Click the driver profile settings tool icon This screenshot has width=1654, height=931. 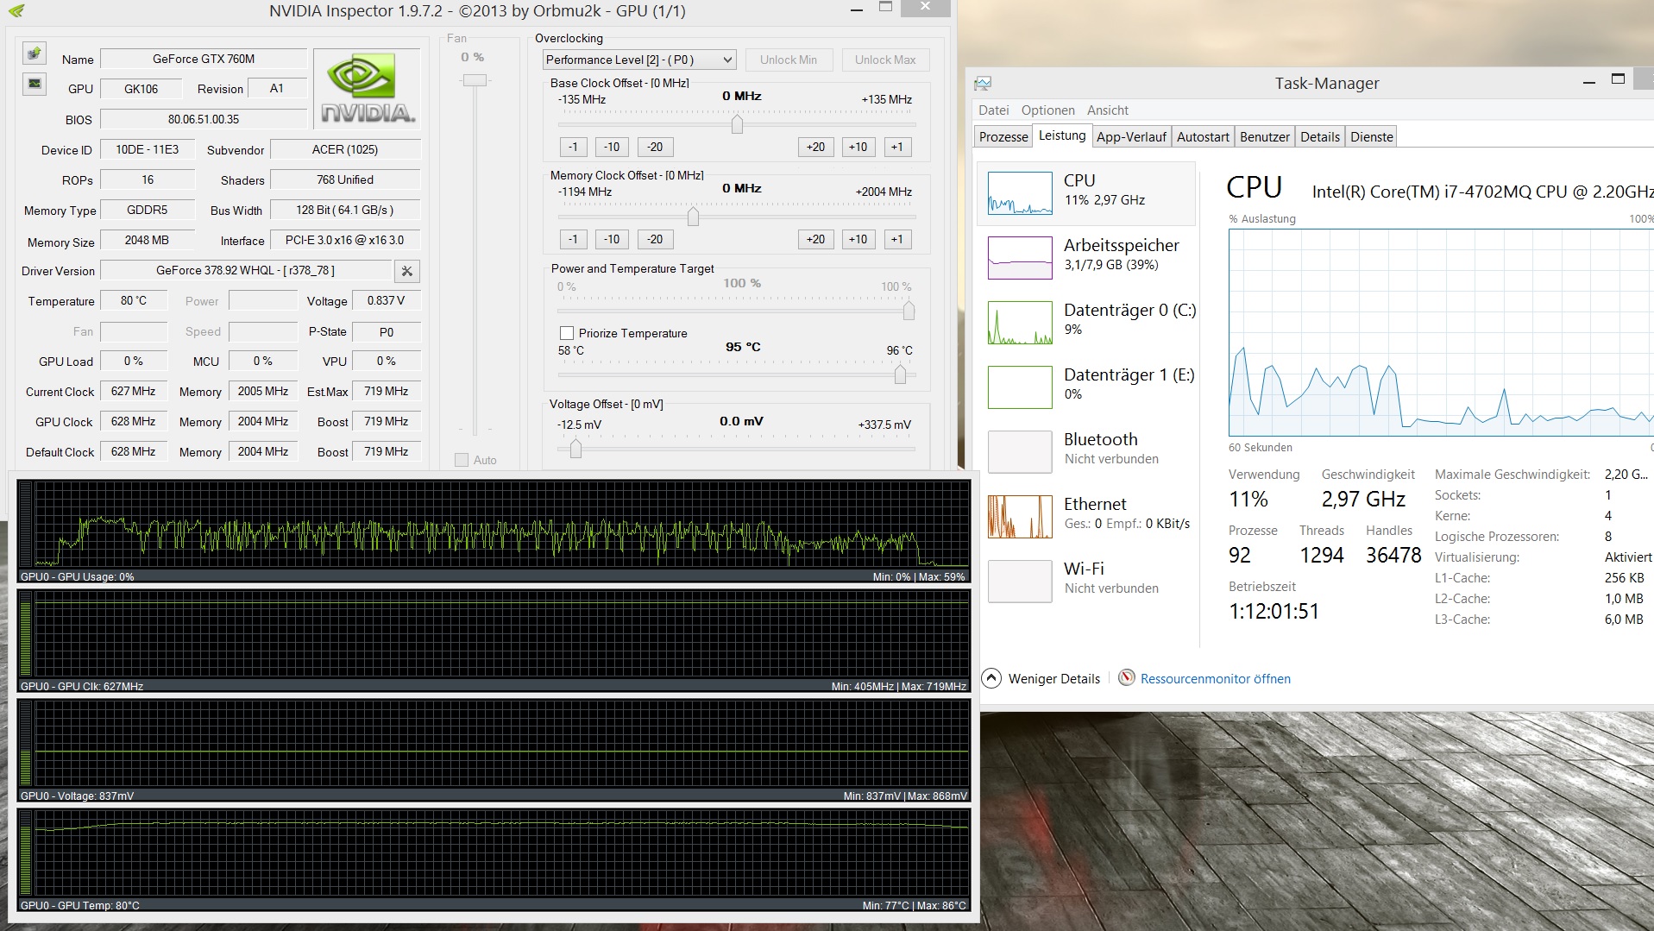(407, 271)
